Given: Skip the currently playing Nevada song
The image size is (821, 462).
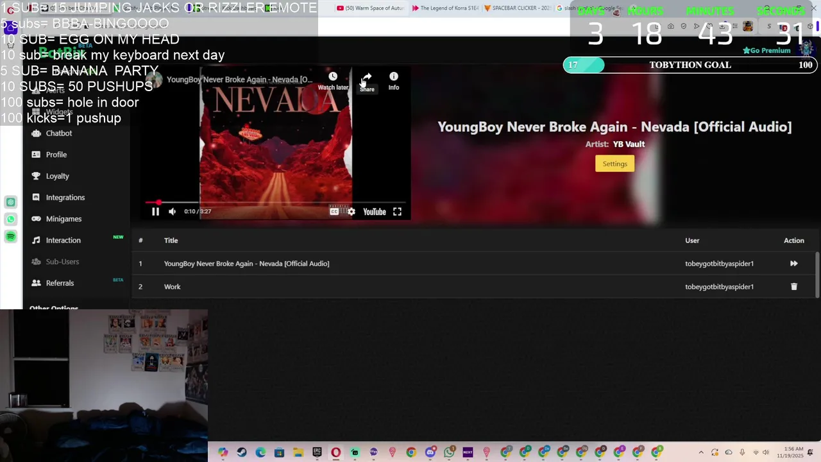Looking at the screenshot, I should coord(793,264).
